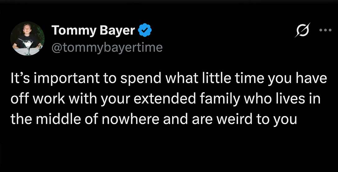Open Tommy Bayer's profile picture
The height and width of the screenshot is (172, 338).
[x=27, y=38]
